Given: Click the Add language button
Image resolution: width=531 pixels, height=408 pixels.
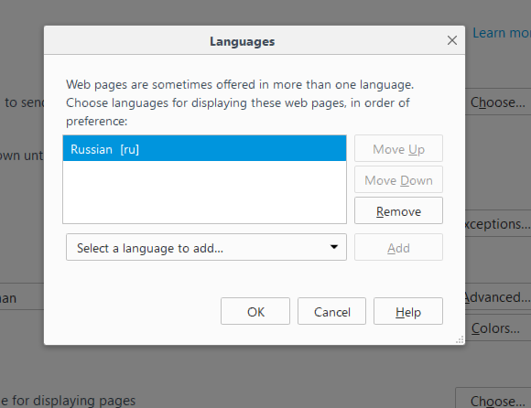Looking at the screenshot, I should pos(398,247).
